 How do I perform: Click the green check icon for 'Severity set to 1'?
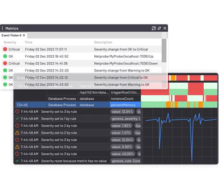tap(17, 119)
